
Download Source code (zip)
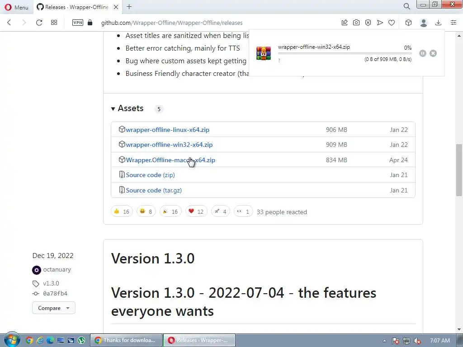[150, 175]
